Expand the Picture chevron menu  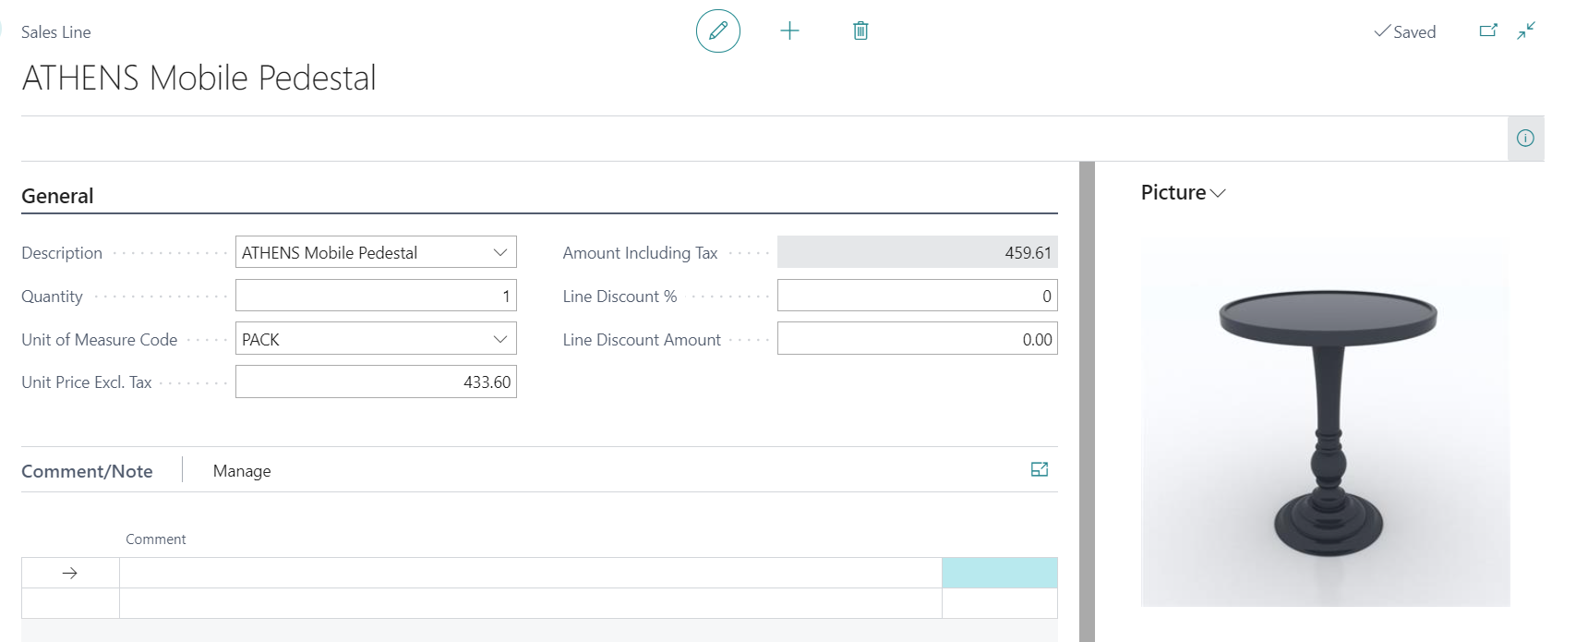pyautogui.click(x=1218, y=193)
